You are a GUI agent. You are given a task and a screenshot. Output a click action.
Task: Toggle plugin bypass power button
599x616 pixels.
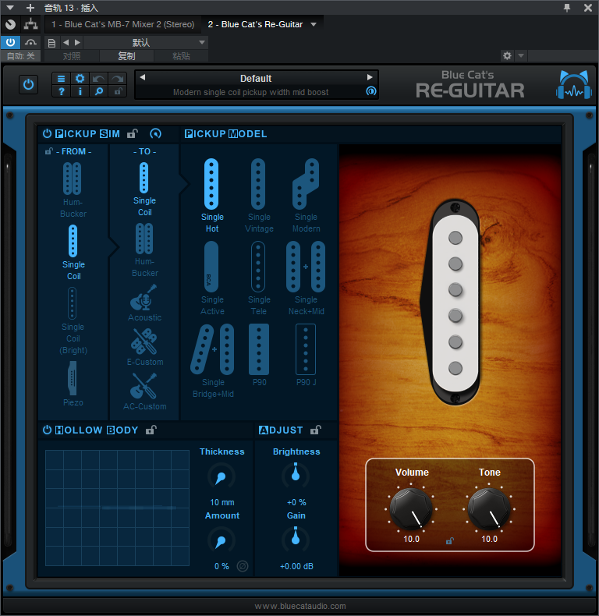pos(28,84)
